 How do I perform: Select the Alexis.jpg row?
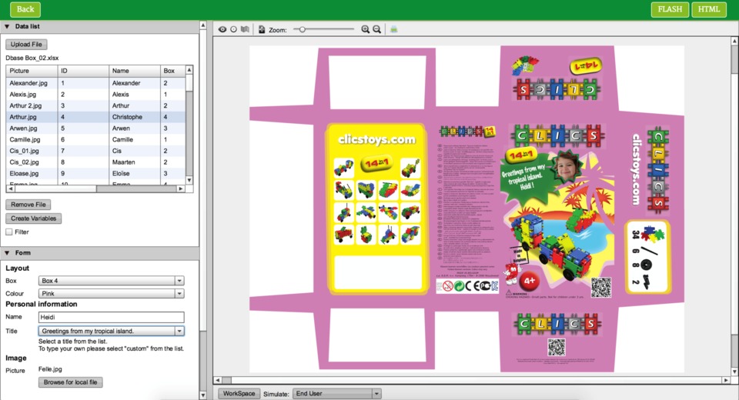(95, 94)
